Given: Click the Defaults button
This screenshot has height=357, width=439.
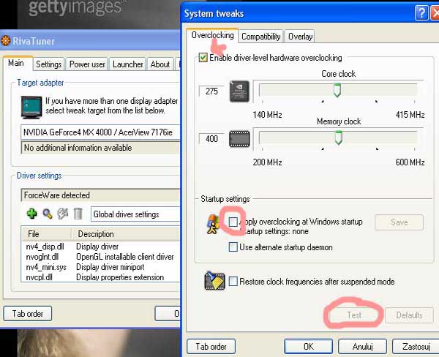Looking at the screenshot, I should 409,315.
